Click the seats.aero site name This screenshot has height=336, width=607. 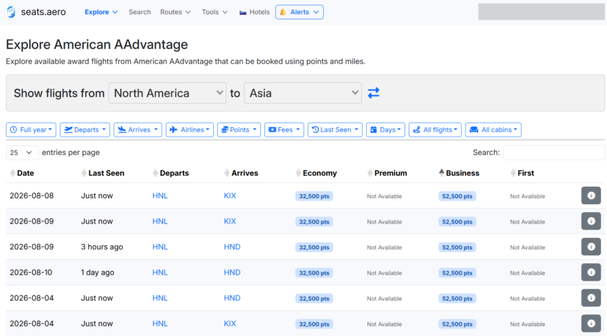point(43,12)
